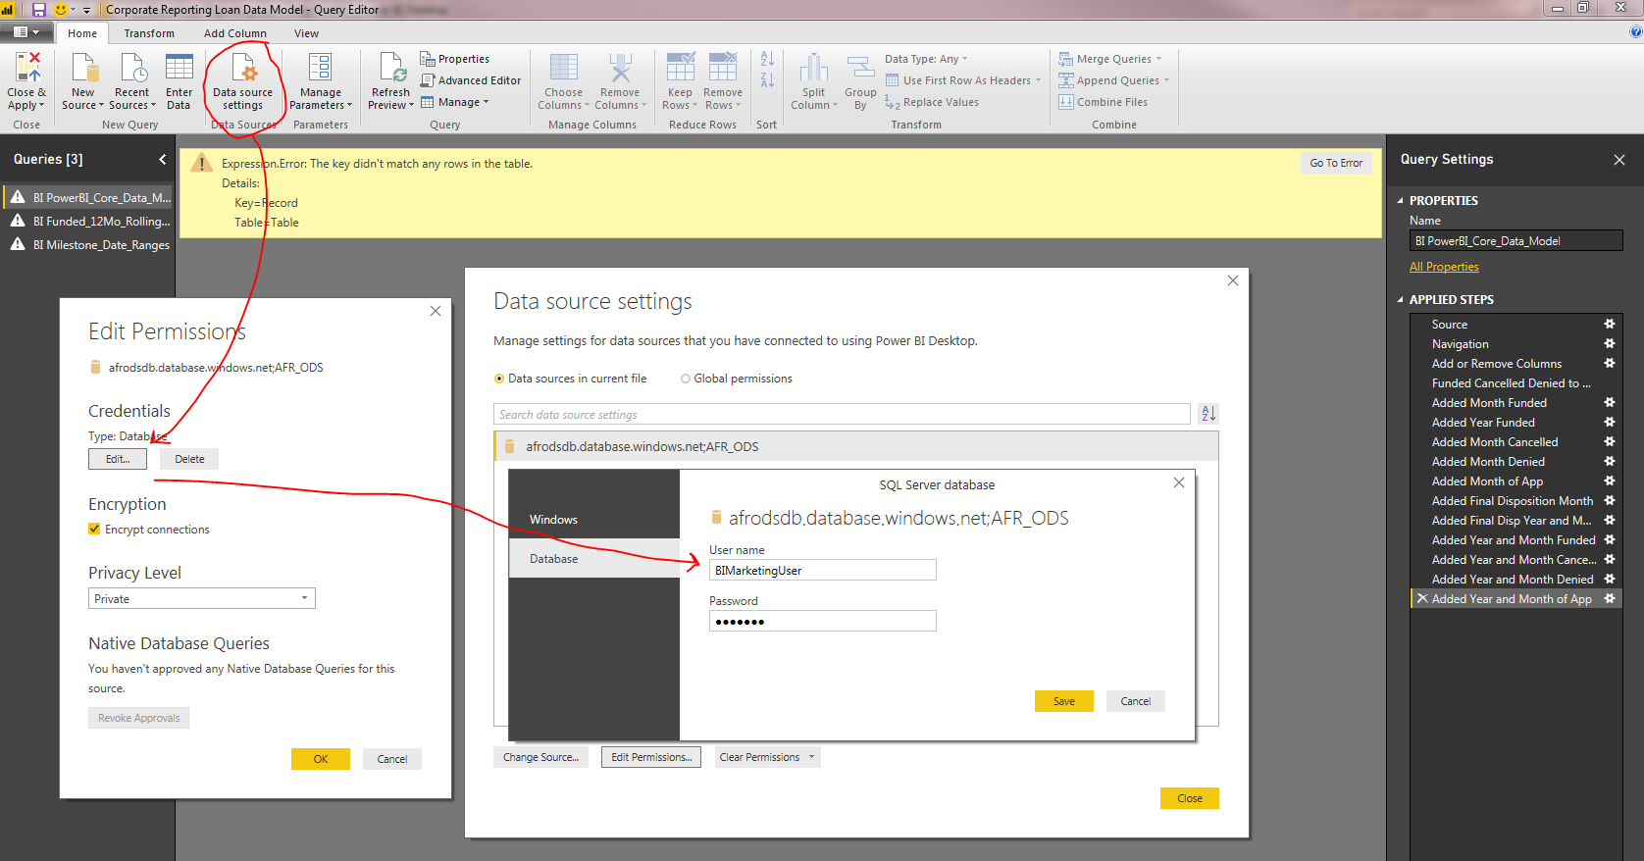Click the Enter Data table icon
The image size is (1644, 861).
coord(180,69)
